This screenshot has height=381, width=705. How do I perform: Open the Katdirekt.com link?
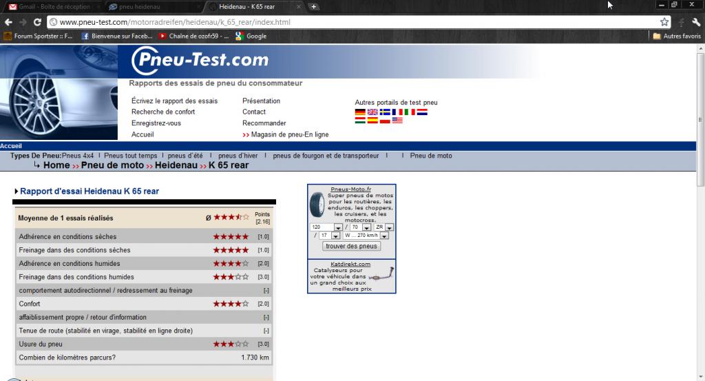[350, 264]
